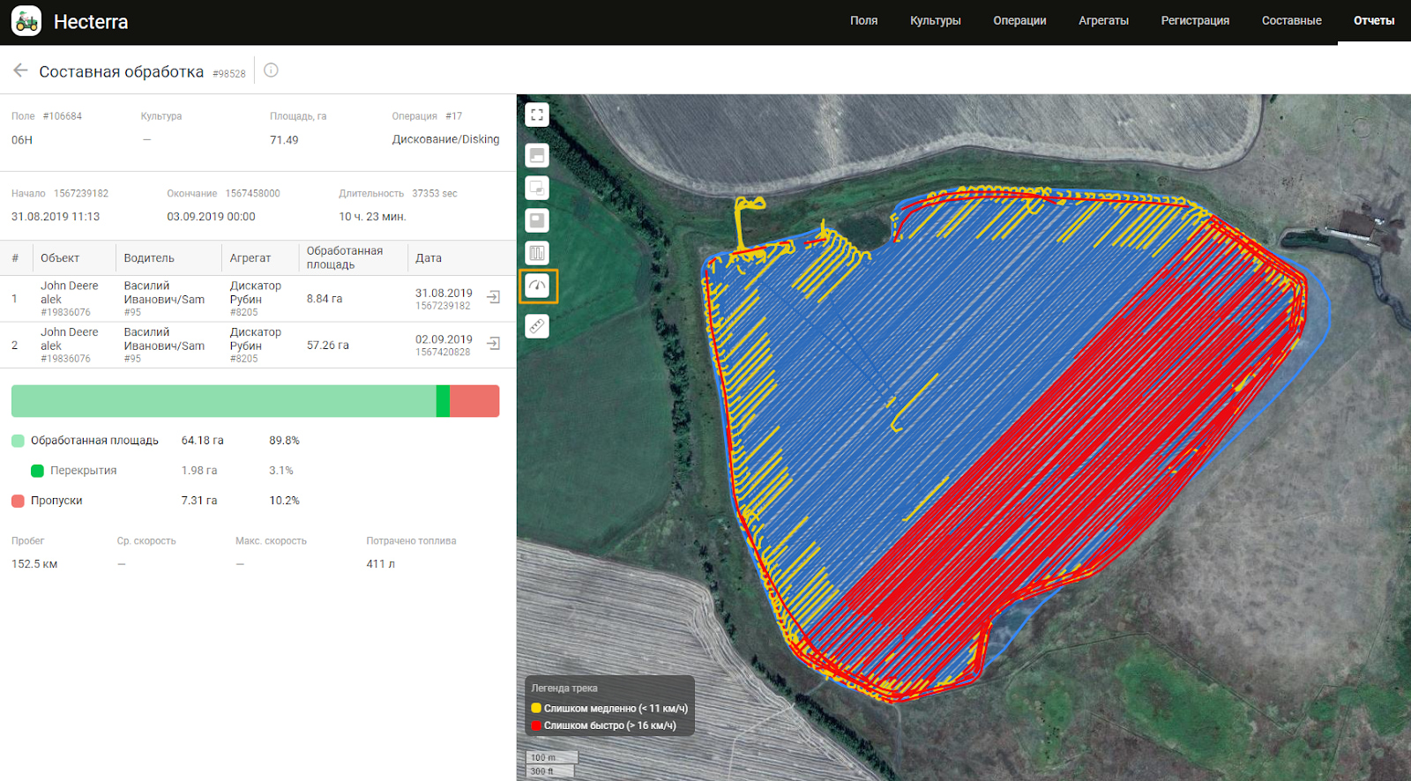Open the Культуры section

click(x=935, y=20)
